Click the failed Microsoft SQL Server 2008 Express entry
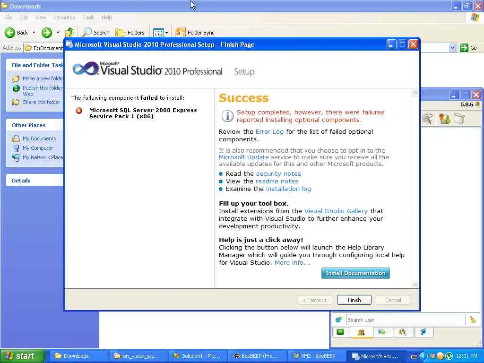484x363 pixels. (x=143, y=113)
